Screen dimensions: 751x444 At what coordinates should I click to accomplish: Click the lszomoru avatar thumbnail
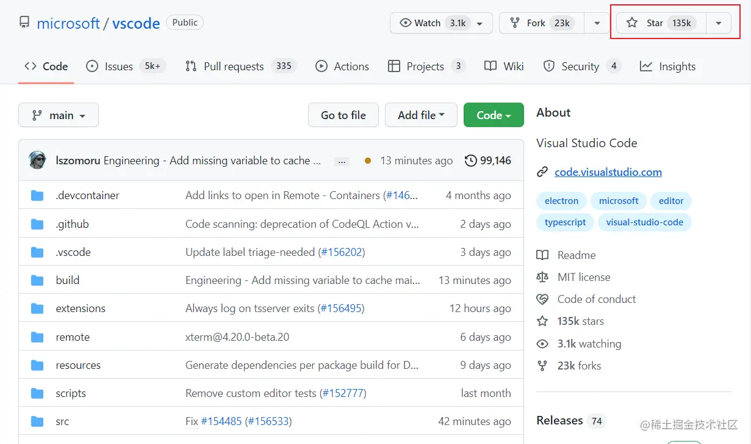tap(38, 160)
